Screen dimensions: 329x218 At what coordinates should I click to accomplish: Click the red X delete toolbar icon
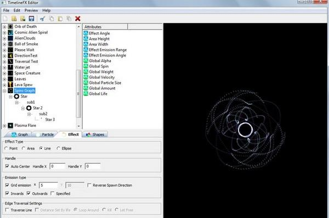coord(78,19)
